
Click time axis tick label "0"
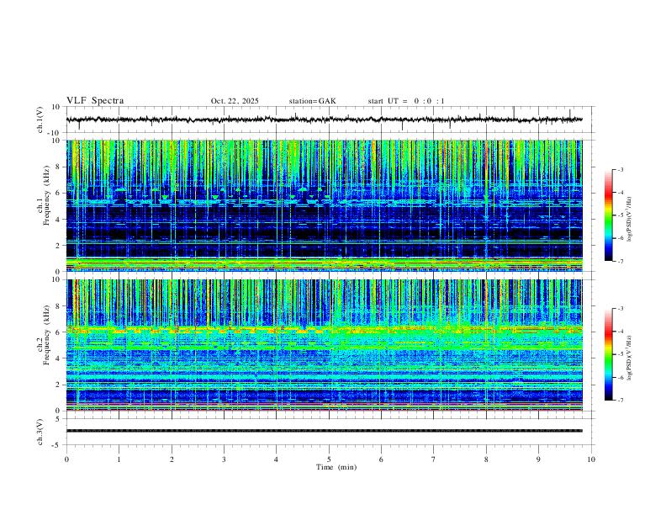tap(66, 459)
